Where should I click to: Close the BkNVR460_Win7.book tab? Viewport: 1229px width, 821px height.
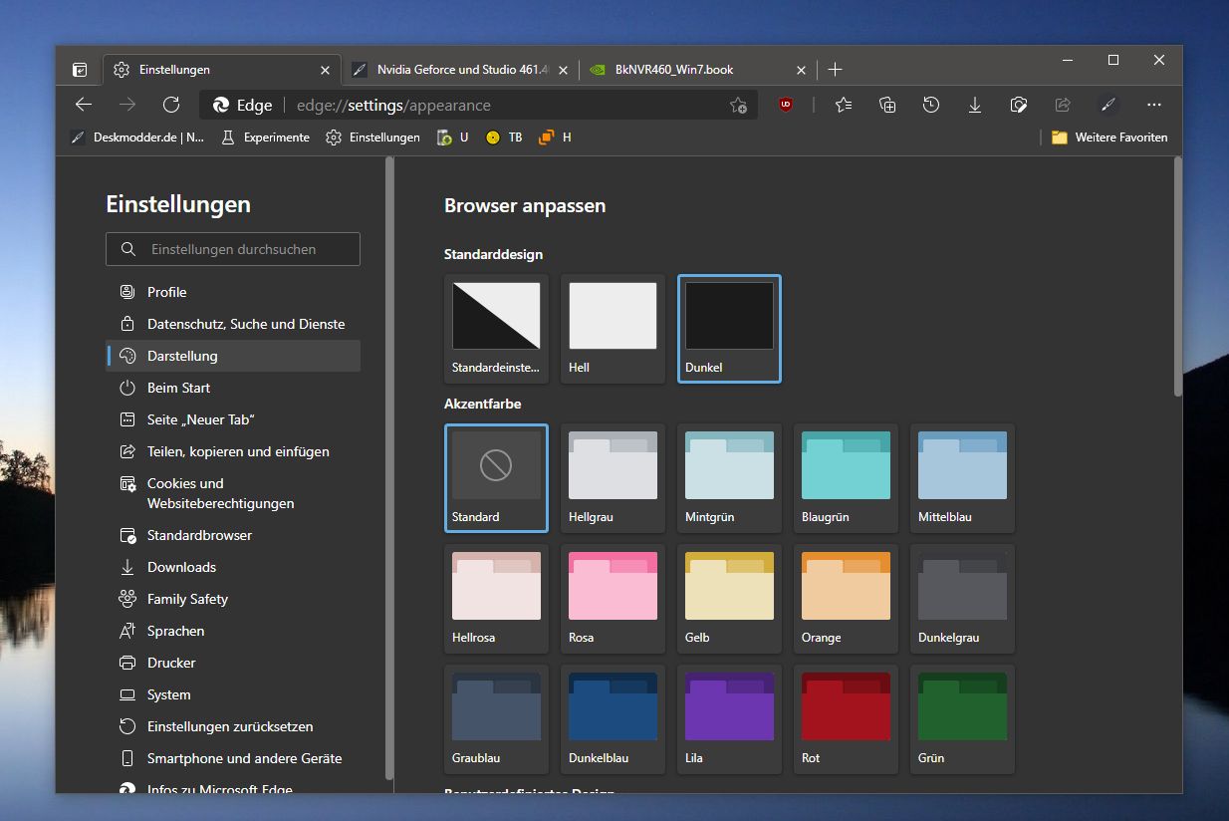(x=802, y=70)
